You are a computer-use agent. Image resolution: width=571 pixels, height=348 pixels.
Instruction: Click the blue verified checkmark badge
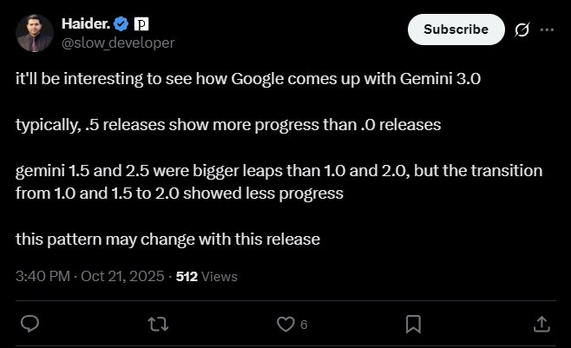[x=121, y=23]
